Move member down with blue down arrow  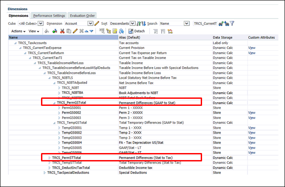pos(91,31)
